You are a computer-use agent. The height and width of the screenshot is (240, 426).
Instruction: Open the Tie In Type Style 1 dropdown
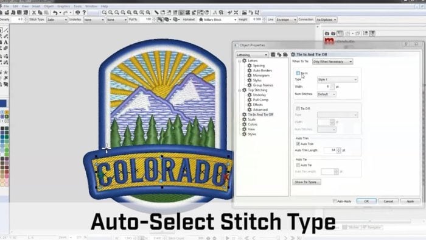click(337, 80)
